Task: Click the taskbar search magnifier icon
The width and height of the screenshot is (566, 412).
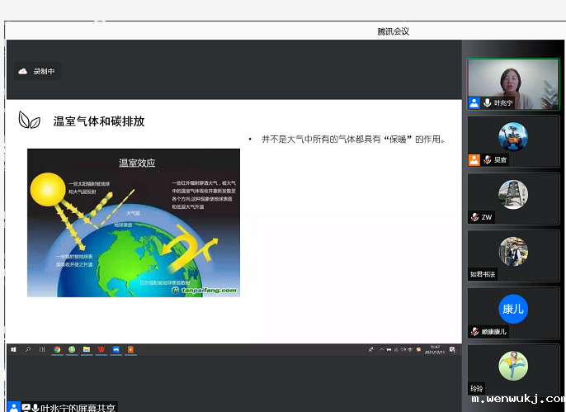Action: point(28,349)
